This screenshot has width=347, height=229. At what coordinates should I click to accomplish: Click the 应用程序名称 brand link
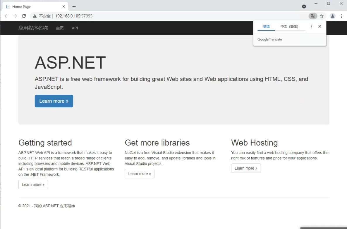33,28
